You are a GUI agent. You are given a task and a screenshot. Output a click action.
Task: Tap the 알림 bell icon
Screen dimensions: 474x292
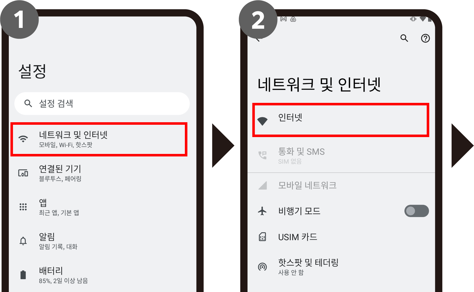tap(23, 241)
